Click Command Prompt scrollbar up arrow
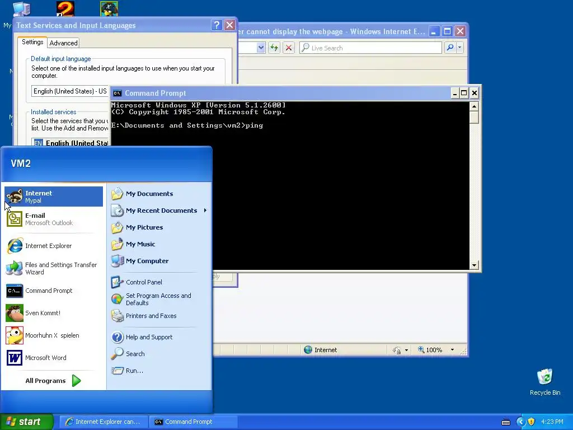This screenshot has width=573, height=430. click(474, 106)
